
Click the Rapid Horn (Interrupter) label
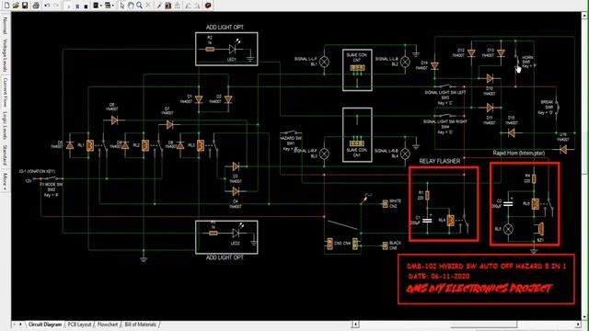pos(519,154)
